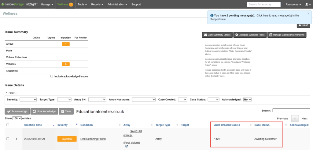The image size is (313, 150).
Task: Select the Disk Reporting Failed row checkbox
Action: pyautogui.click(x=8, y=139)
